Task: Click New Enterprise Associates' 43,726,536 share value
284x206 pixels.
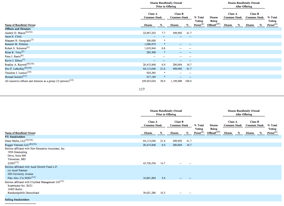Action: [150, 163]
